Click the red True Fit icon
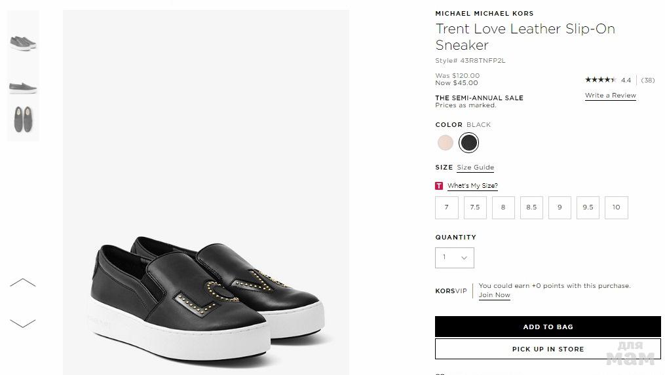Image resolution: width=665 pixels, height=375 pixels. [x=439, y=186]
